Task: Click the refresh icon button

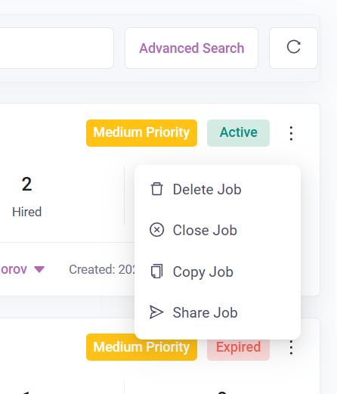Action: (293, 48)
